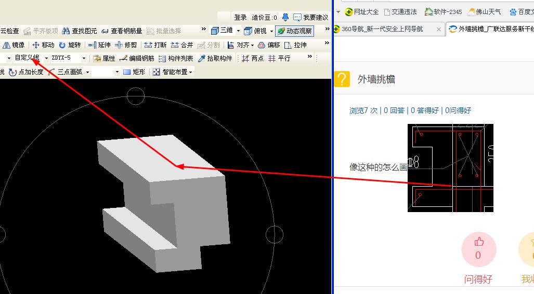Select 三点画弧 arc tool

pos(65,72)
